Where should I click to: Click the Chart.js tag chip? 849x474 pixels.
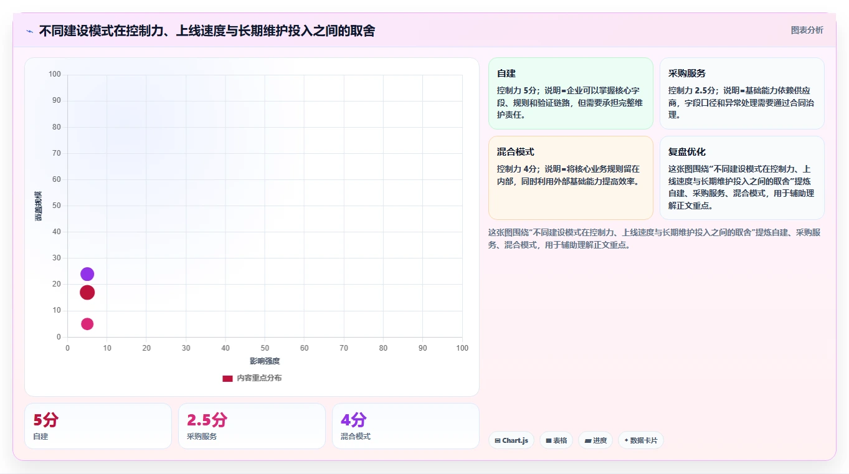pyautogui.click(x=511, y=440)
